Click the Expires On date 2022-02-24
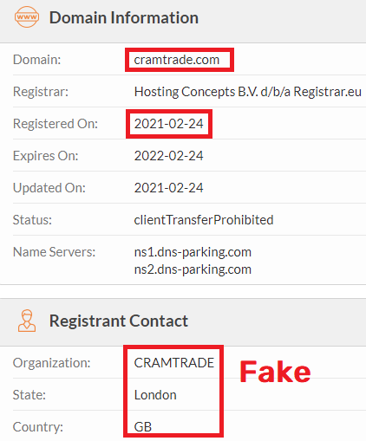The height and width of the screenshot is (441, 366). point(168,156)
